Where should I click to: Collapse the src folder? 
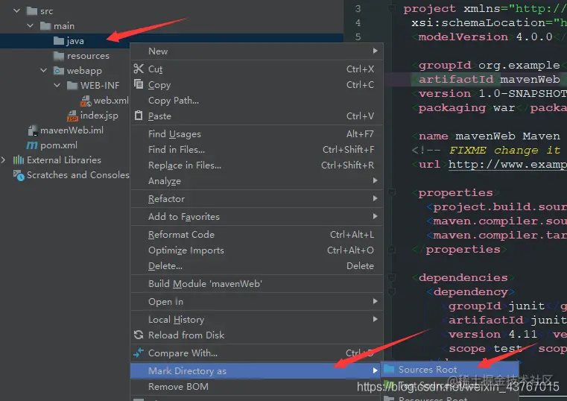tap(16, 11)
